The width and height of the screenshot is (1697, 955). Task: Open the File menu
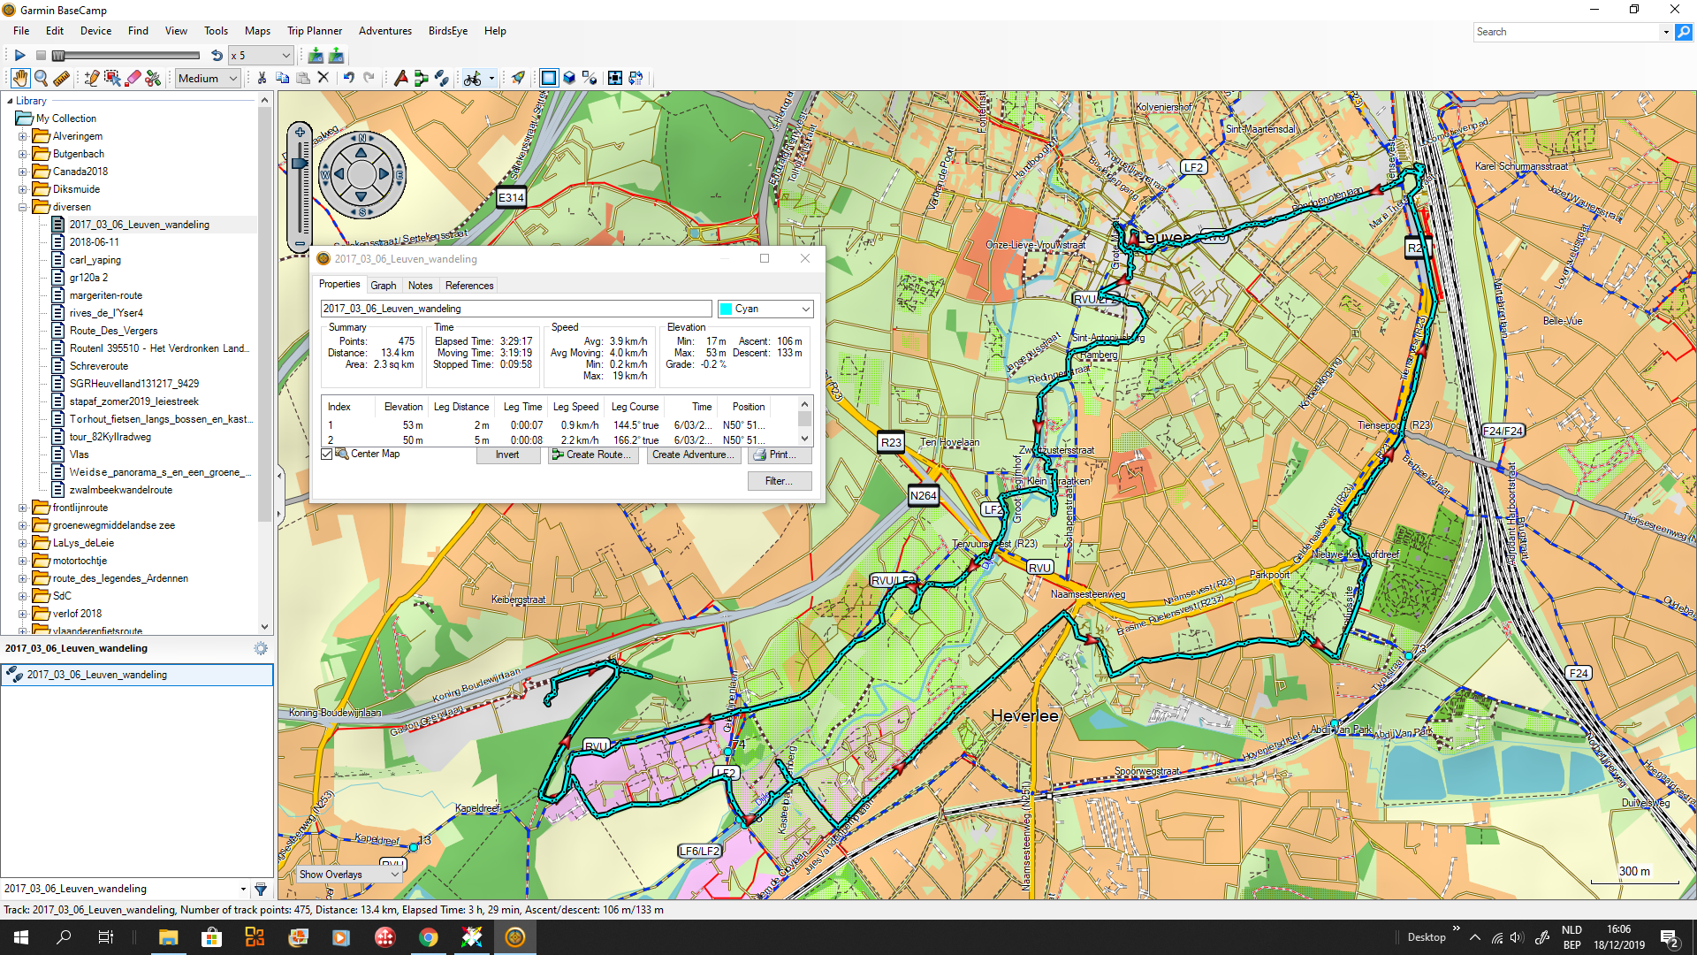coord(21,31)
